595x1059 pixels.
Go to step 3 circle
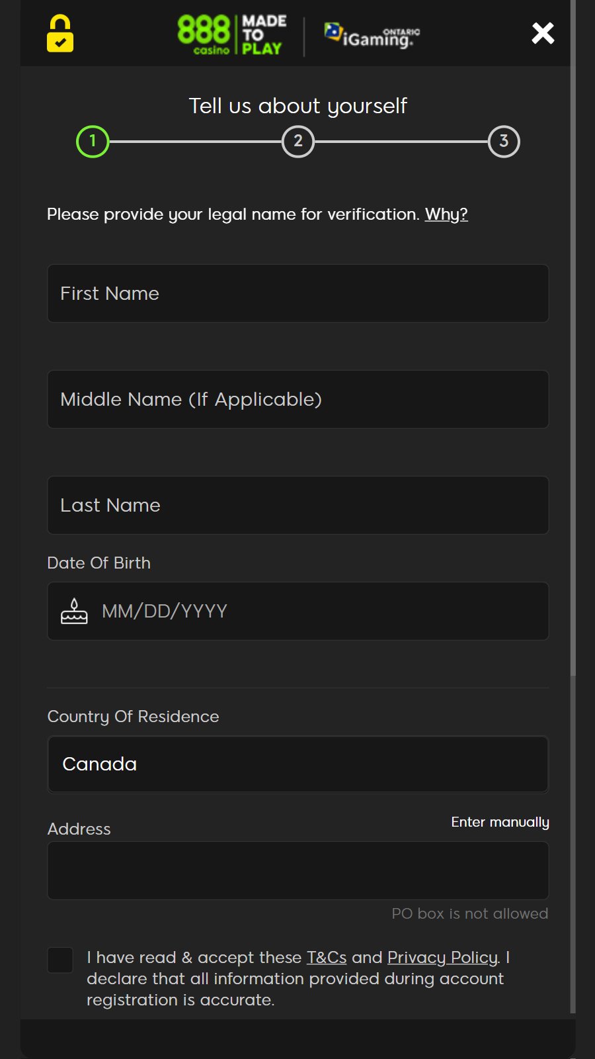click(504, 142)
